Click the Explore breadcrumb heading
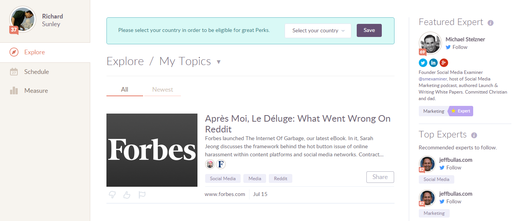 [125, 62]
